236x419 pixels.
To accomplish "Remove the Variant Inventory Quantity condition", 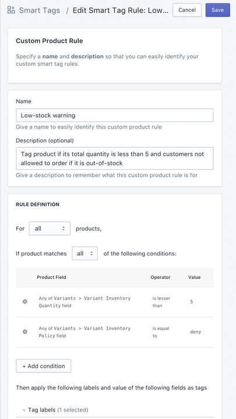I will pyautogui.click(x=25, y=301).
